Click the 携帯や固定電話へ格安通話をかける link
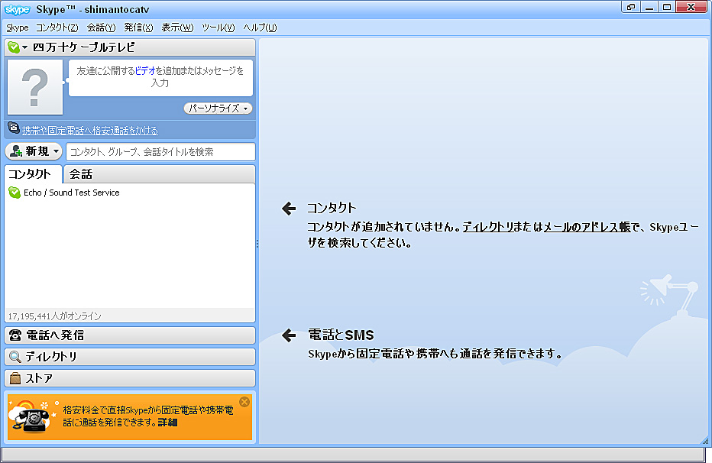The height and width of the screenshot is (463, 712). tap(90, 131)
